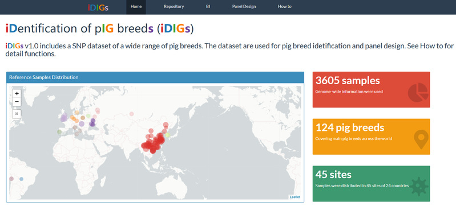Click the Leaflet attribution link
The height and width of the screenshot is (206, 456).
point(294,197)
